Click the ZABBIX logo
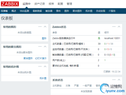The height and width of the screenshot is (95, 126). coord(10,4)
